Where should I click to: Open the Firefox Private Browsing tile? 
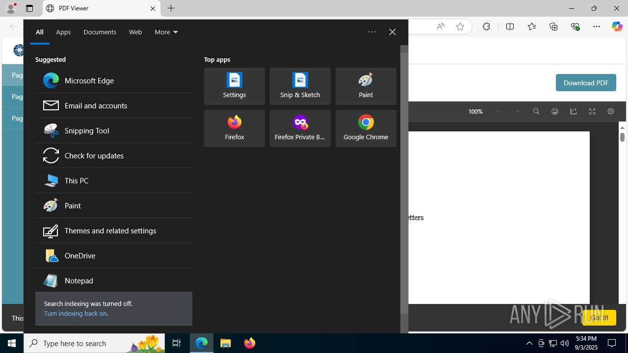pos(300,128)
